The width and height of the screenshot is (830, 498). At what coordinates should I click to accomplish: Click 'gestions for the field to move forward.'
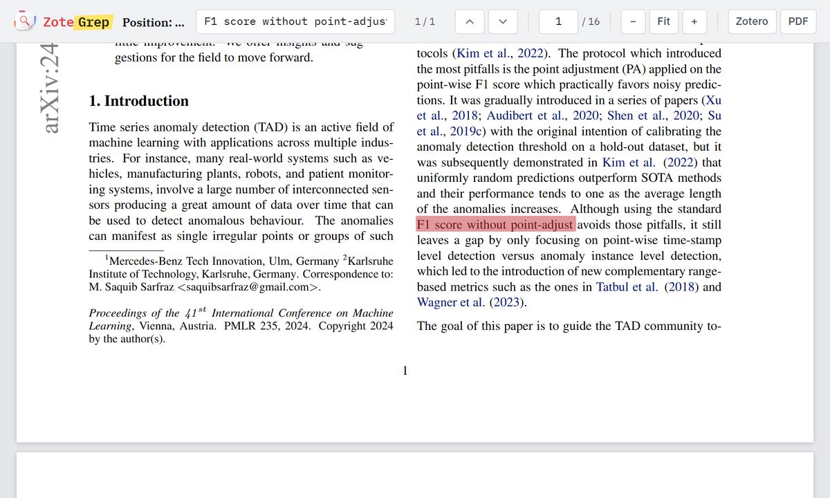pyautogui.click(x=214, y=57)
